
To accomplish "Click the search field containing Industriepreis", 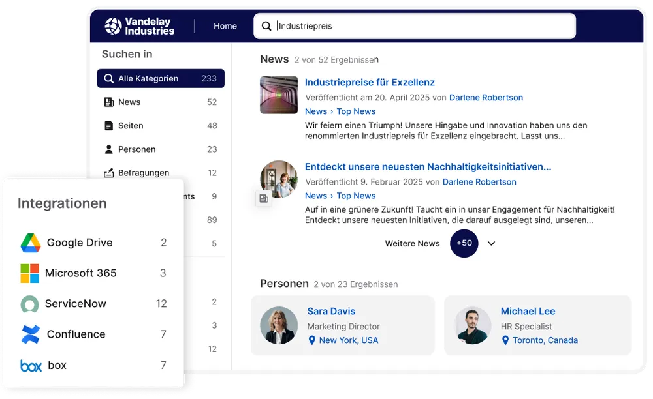I will (415, 26).
